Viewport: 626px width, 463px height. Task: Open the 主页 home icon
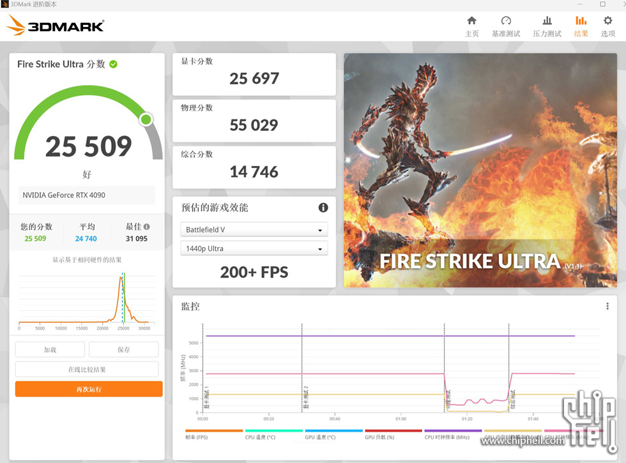[x=471, y=21]
